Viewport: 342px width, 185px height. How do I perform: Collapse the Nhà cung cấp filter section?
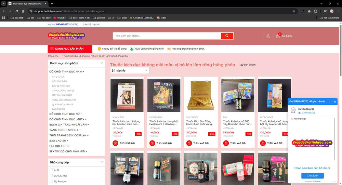coord(102,162)
